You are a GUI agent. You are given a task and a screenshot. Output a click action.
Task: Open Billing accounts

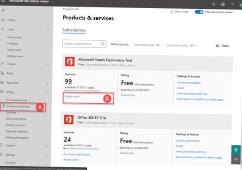[15, 125]
